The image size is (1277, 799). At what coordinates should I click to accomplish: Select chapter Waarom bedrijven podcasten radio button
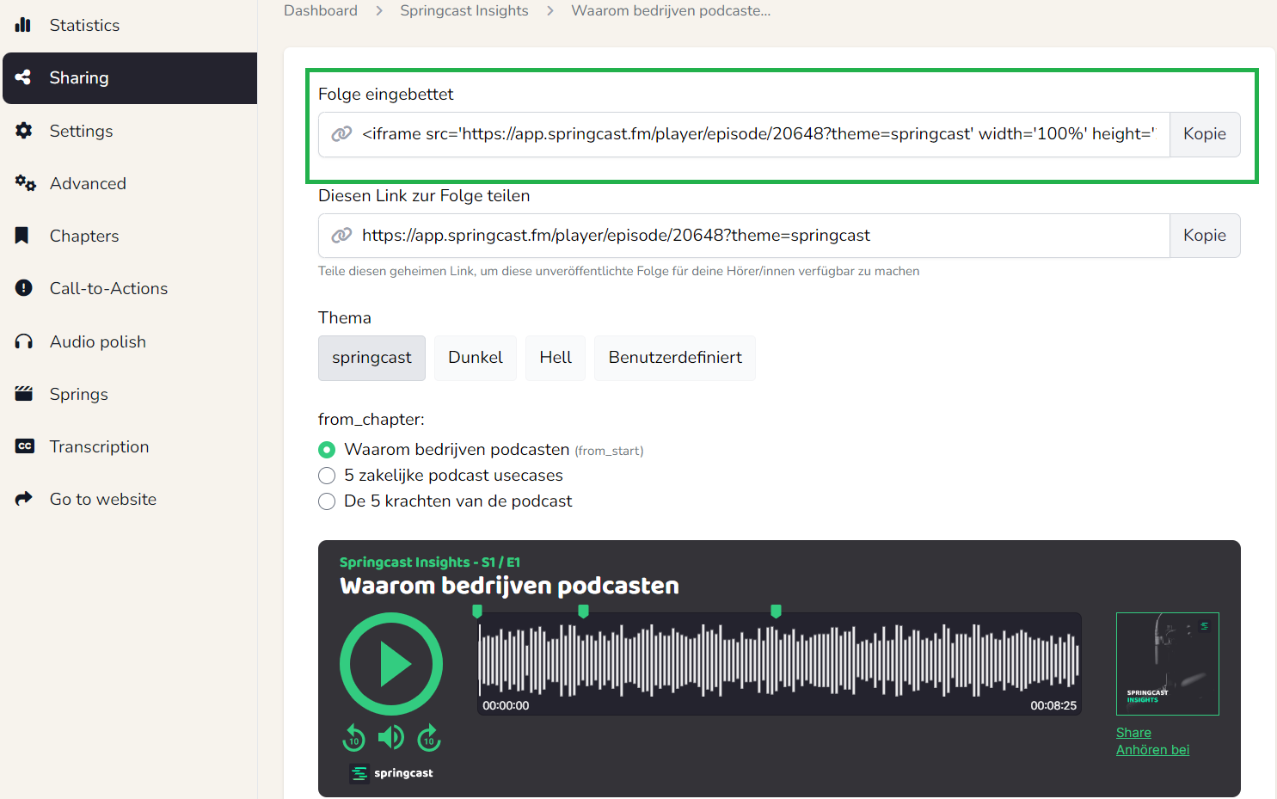[327, 450]
